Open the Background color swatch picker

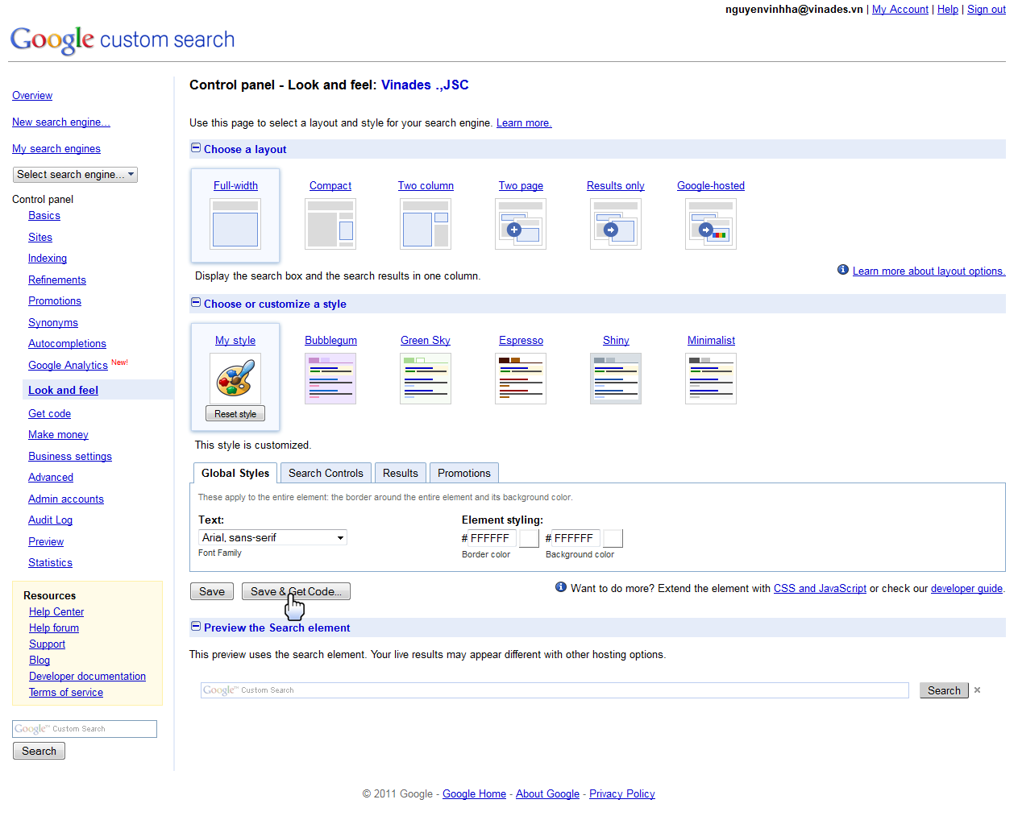613,538
